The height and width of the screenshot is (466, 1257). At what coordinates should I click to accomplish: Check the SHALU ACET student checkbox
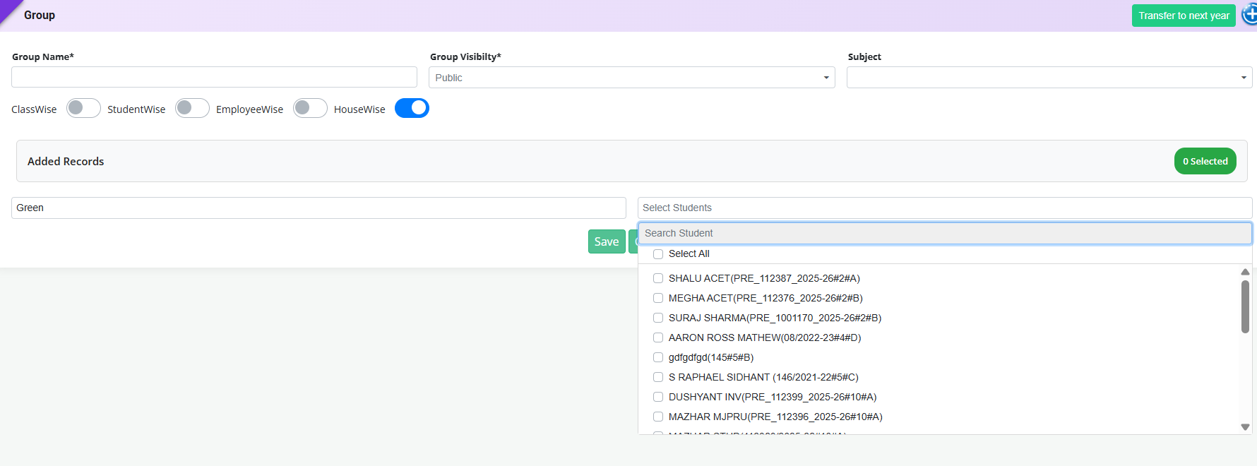coord(658,278)
